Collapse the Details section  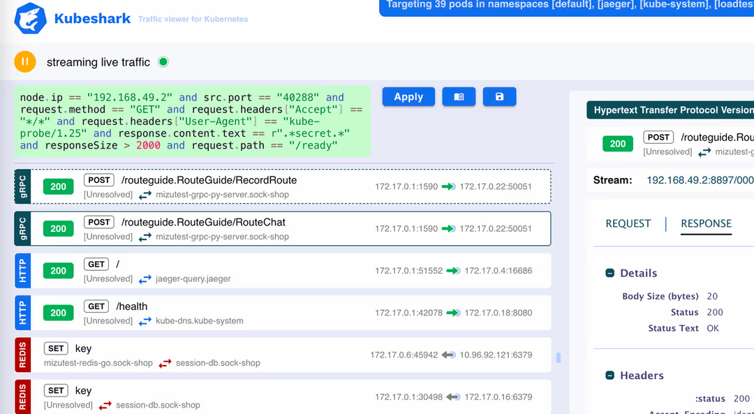[x=609, y=273]
